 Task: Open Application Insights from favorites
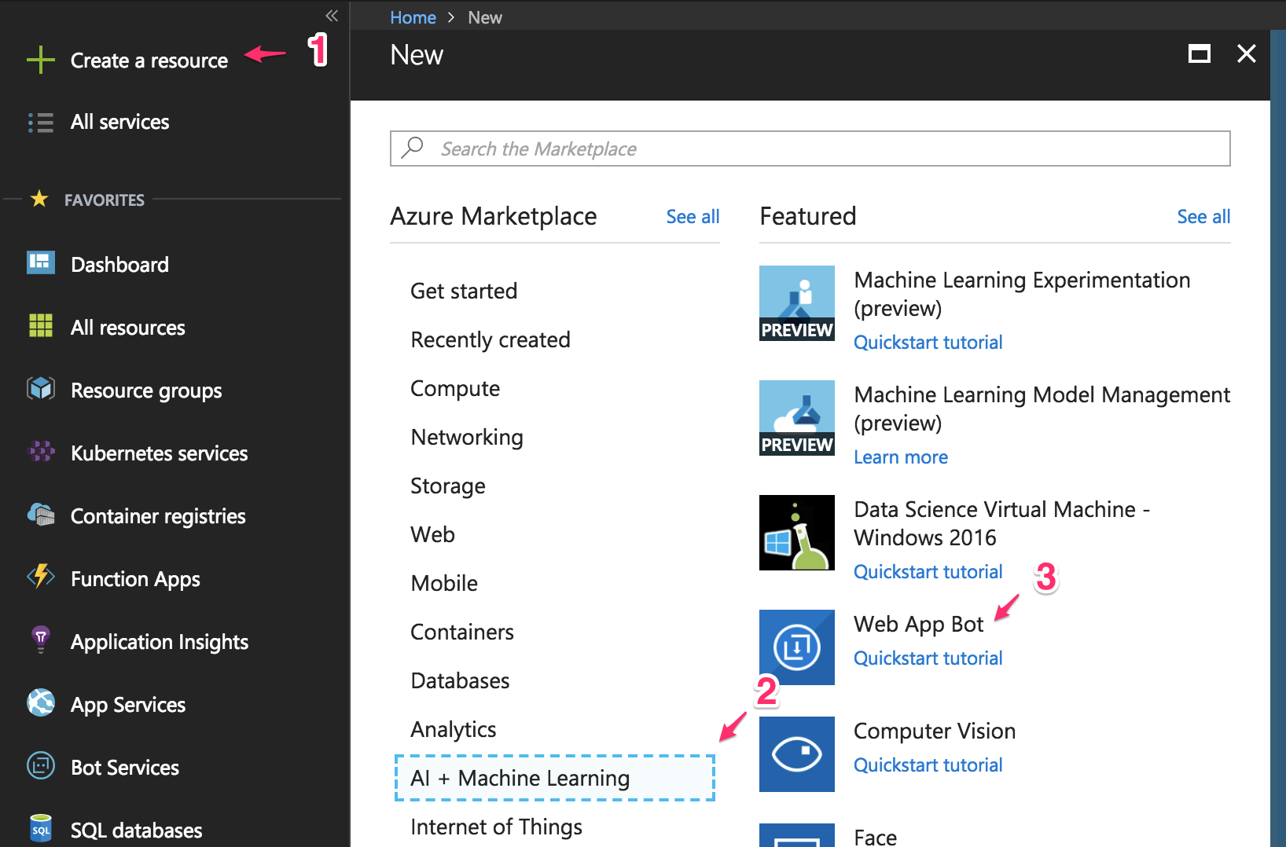(160, 643)
